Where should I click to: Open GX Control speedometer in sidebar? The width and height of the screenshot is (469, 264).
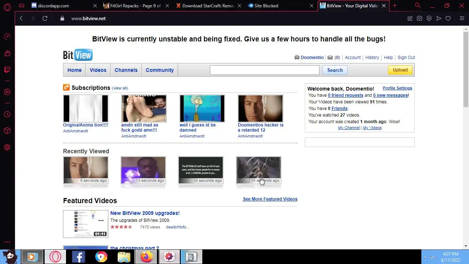click(x=7, y=37)
